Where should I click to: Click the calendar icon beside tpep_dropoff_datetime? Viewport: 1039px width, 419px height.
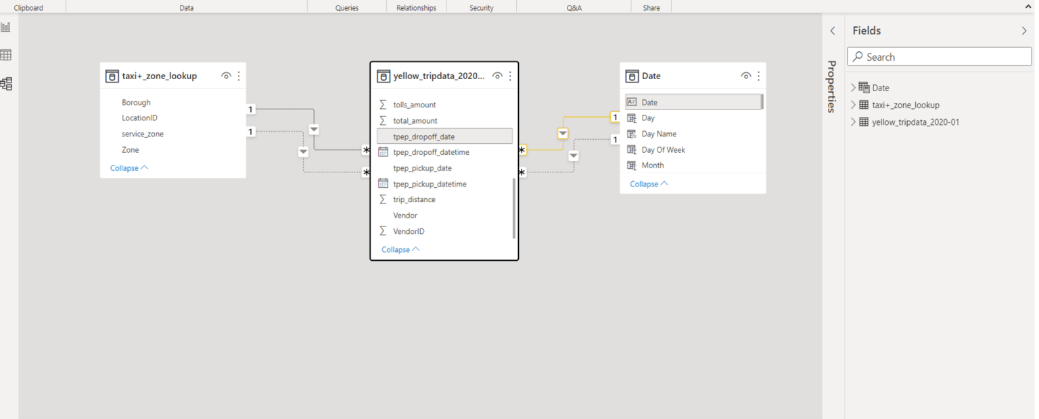tap(384, 151)
